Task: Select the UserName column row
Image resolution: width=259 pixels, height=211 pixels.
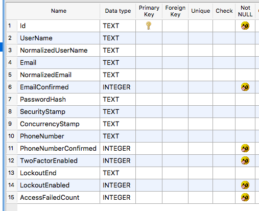Action: click(x=132, y=38)
